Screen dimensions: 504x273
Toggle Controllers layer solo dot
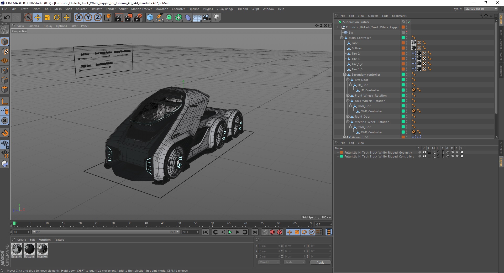420,156
